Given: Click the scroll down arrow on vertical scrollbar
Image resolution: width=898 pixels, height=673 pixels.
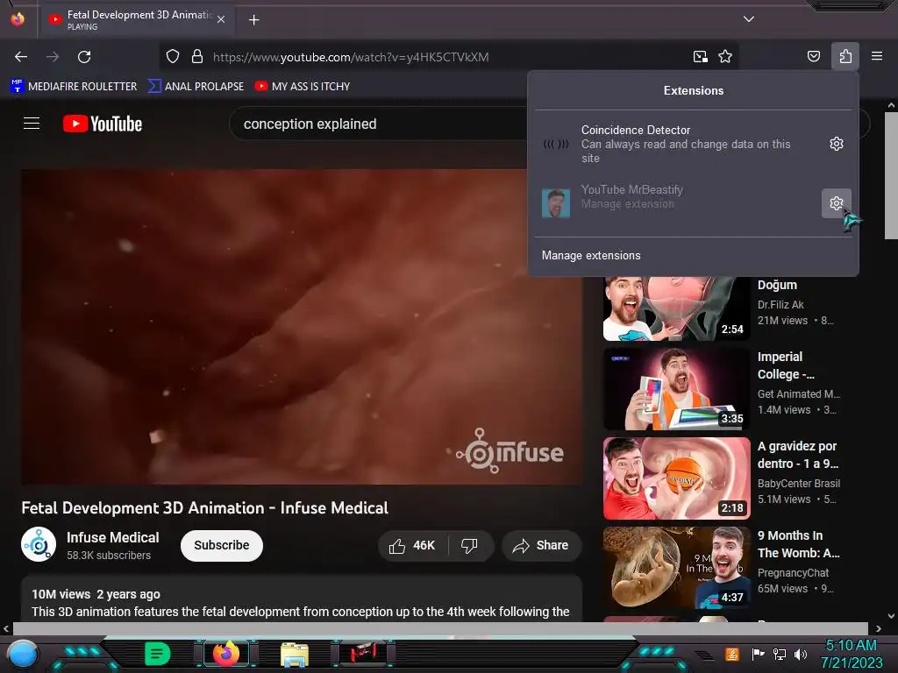Looking at the screenshot, I should point(891,616).
